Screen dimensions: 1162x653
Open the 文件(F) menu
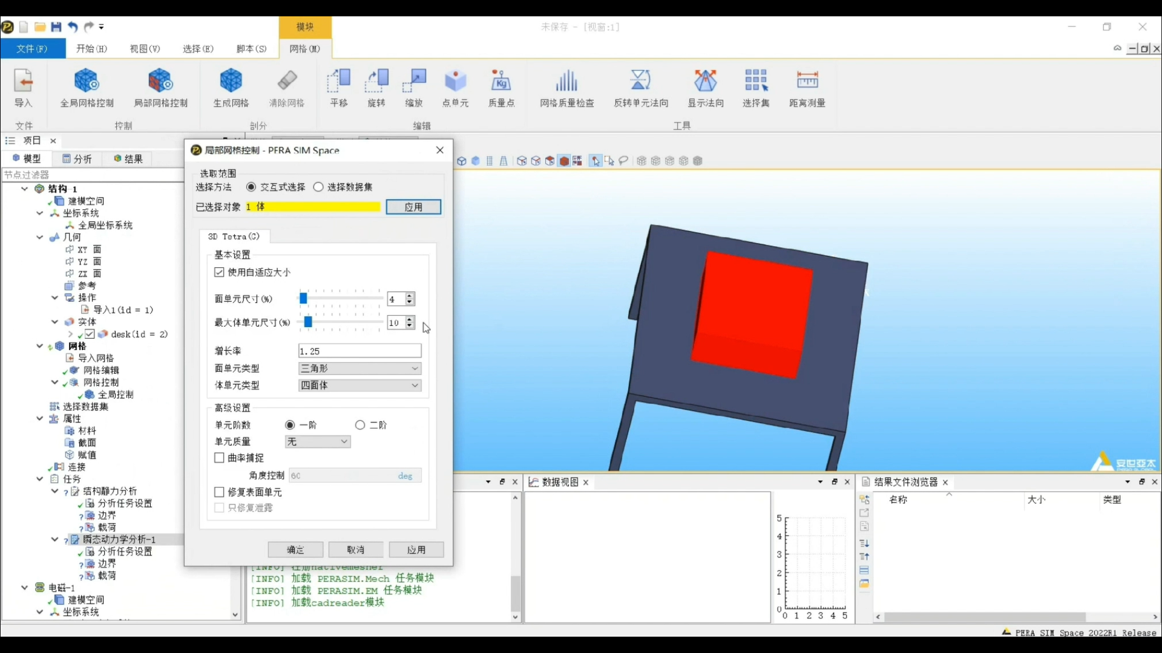[33, 48]
